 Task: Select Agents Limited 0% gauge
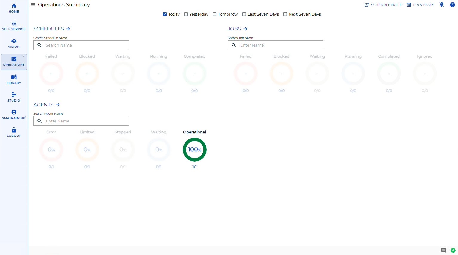coord(87,150)
